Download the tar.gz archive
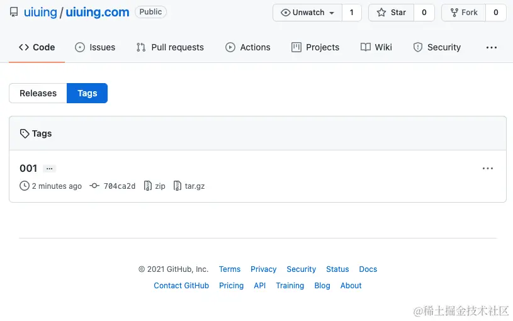Viewport: 513px width, 321px height. 194,186
